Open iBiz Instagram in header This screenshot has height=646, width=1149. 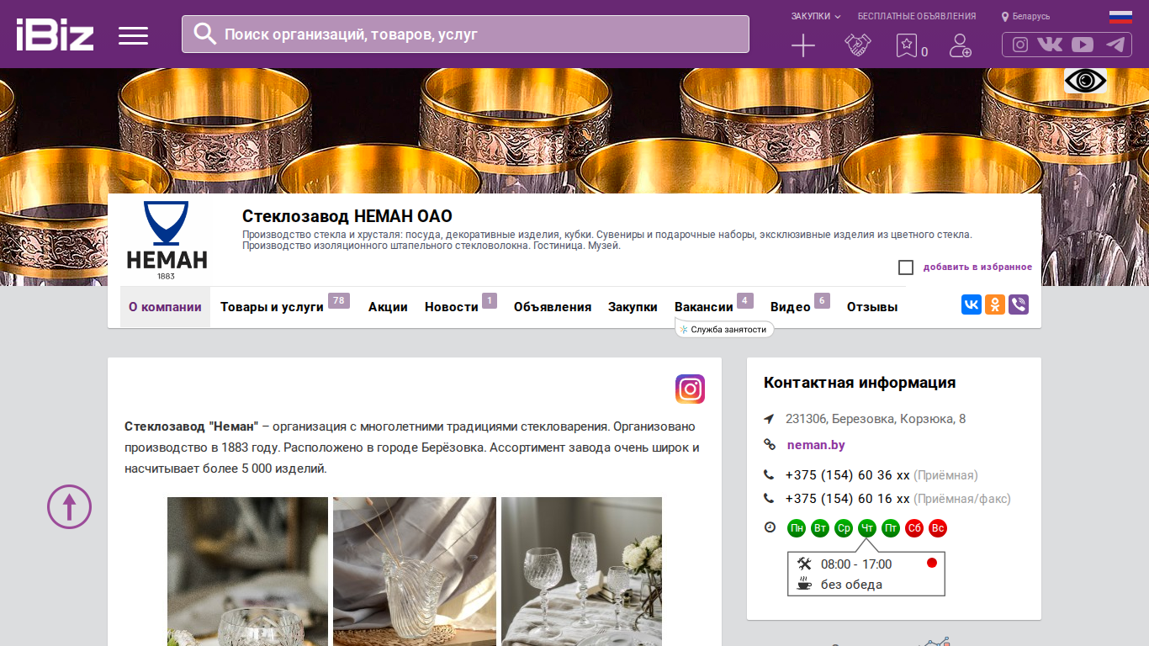point(1020,45)
